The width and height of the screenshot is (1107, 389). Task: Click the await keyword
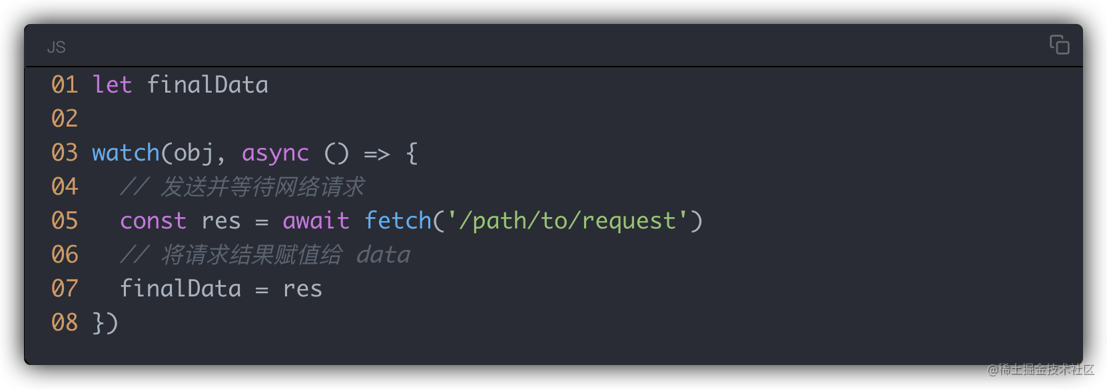pyautogui.click(x=316, y=220)
